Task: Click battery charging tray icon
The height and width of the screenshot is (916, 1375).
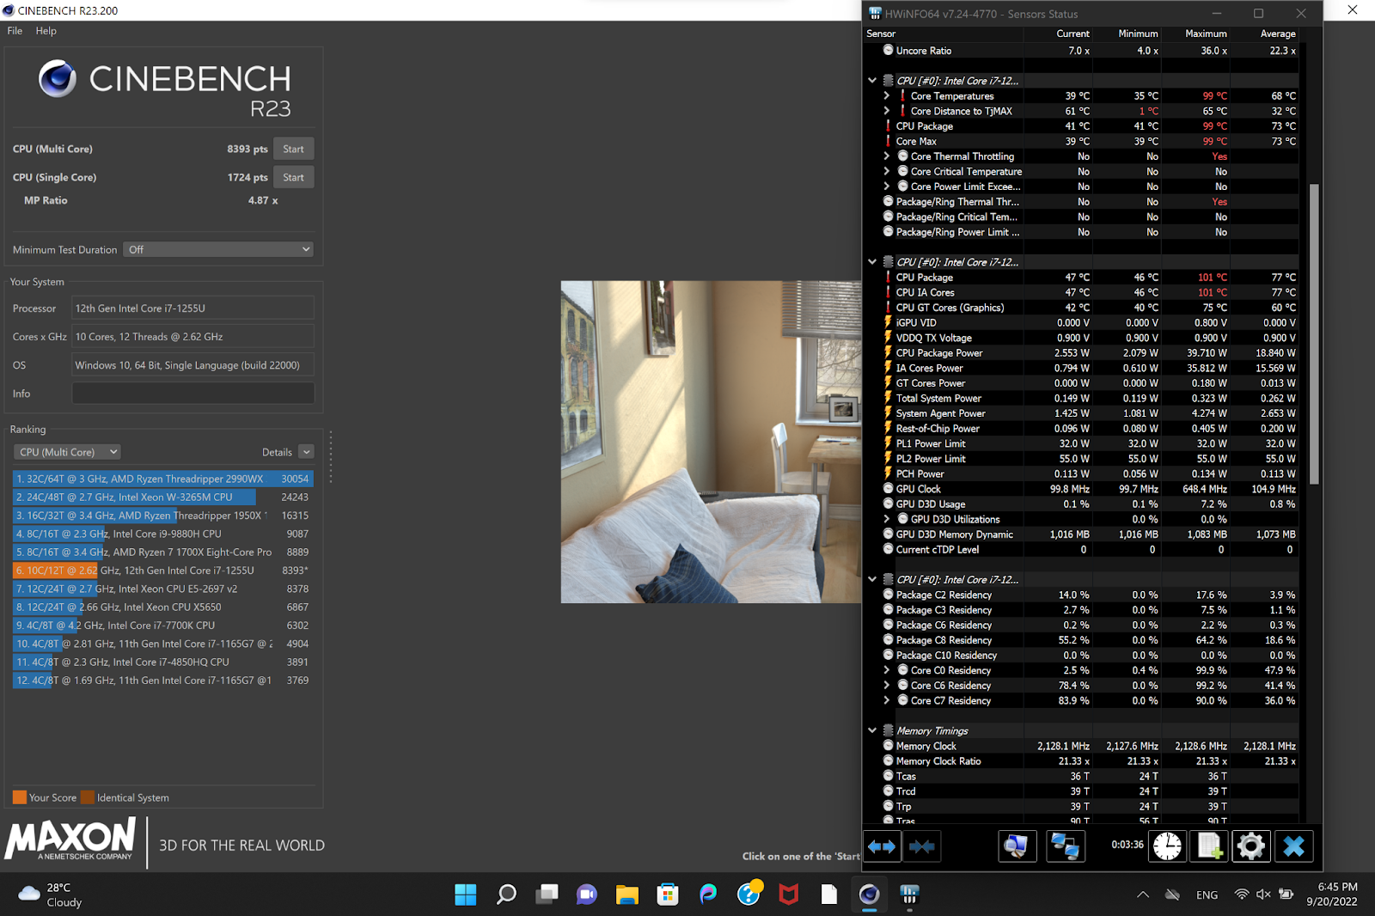Action: (x=1286, y=895)
